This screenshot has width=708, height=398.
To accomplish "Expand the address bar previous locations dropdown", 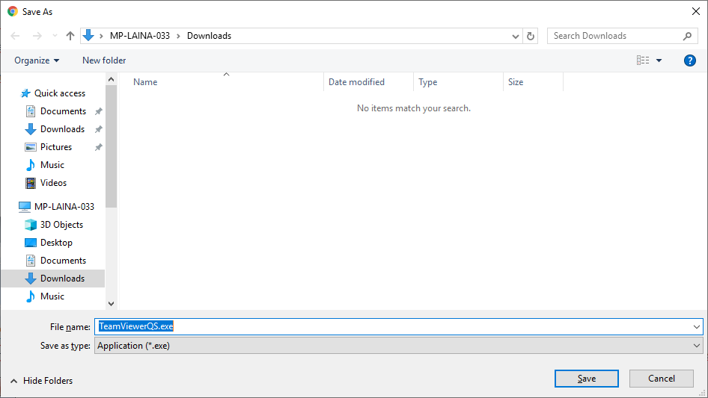I will pos(515,36).
